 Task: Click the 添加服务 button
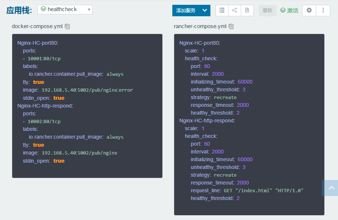pos(186,10)
